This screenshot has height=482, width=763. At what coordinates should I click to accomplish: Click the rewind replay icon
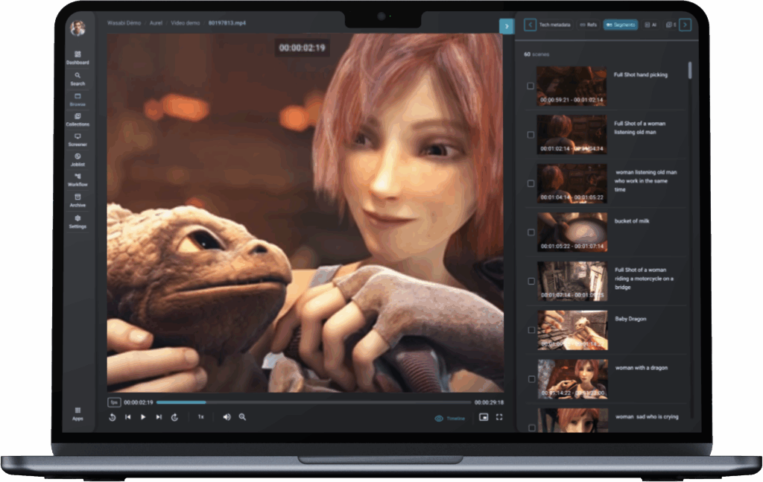point(113,417)
